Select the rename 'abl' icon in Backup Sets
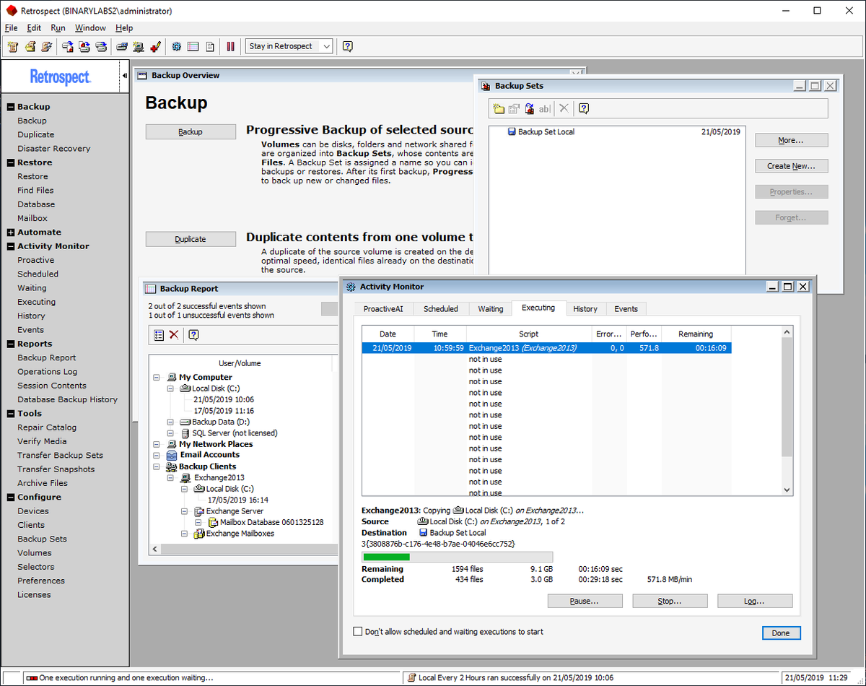Image resolution: width=866 pixels, height=686 pixels. click(x=543, y=108)
